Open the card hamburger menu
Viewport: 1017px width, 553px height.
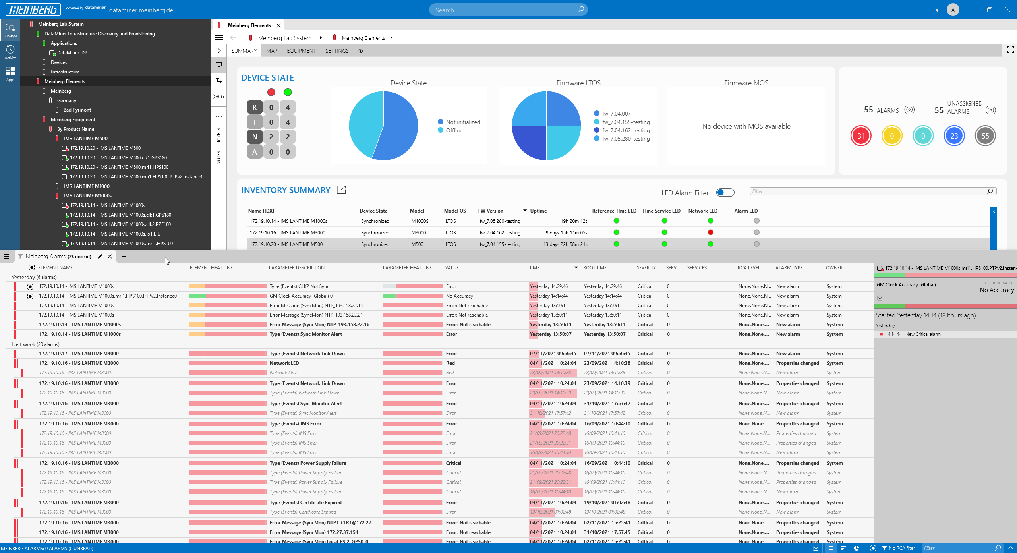point(219,38)
